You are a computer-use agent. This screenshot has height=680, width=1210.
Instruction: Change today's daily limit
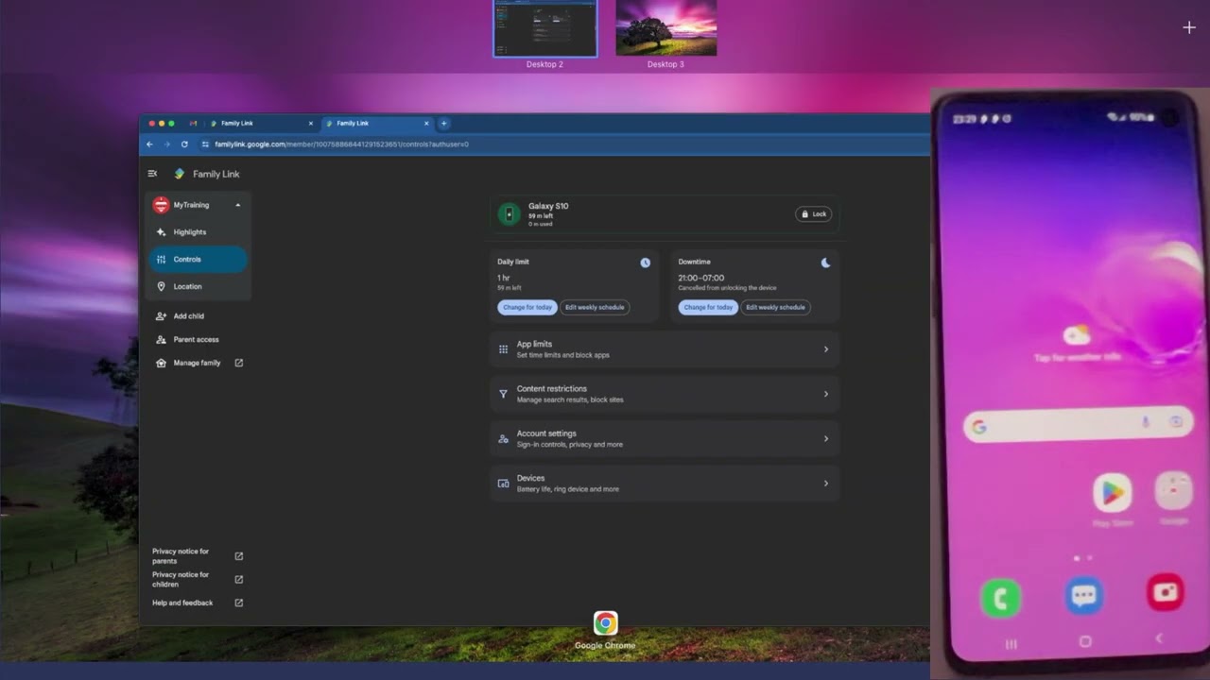click(x=527, y=307)
